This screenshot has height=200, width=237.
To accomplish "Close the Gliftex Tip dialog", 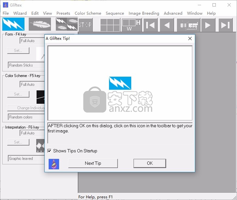I will [x=190, y=38].
